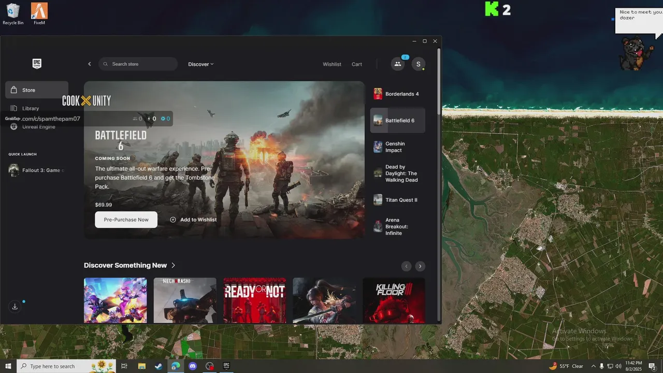Viewport: 663px width, 373px height.
Task: Select Titan Quest II in the featured list
Action: pos(398,200)
